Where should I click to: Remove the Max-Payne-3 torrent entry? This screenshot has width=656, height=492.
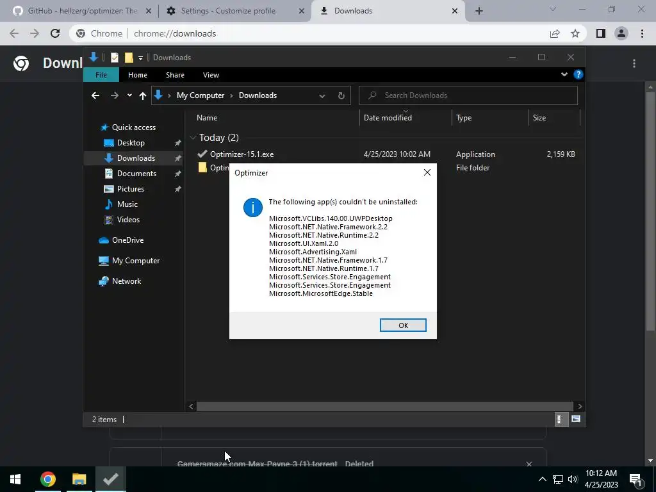529,464
